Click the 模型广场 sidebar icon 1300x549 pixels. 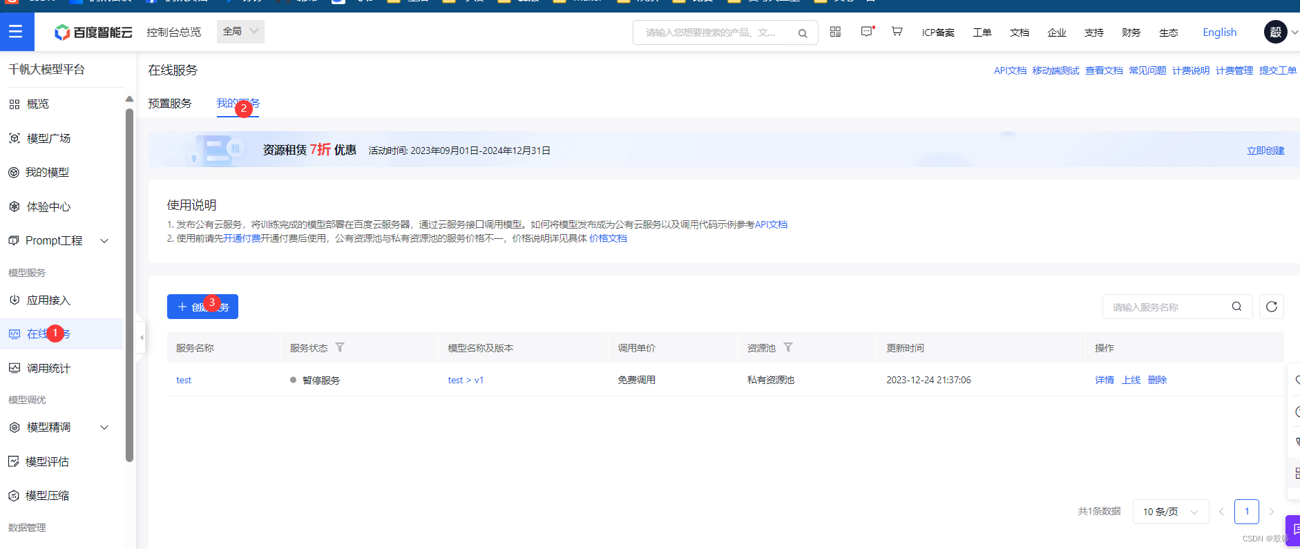click(x=14, y=138)
